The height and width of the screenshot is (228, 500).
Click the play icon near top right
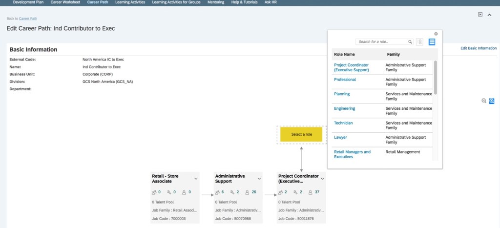(480, 15)
